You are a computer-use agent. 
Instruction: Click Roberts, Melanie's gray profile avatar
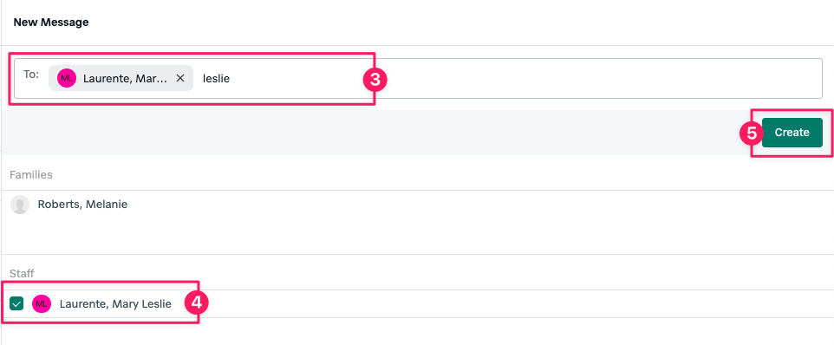(x=20, y=205)
